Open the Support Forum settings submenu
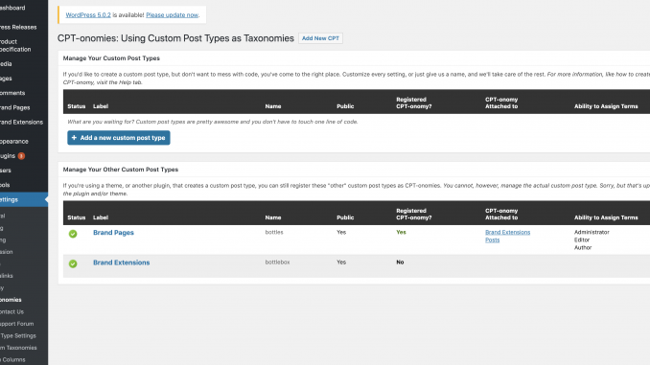 click(x=17, y=324)
